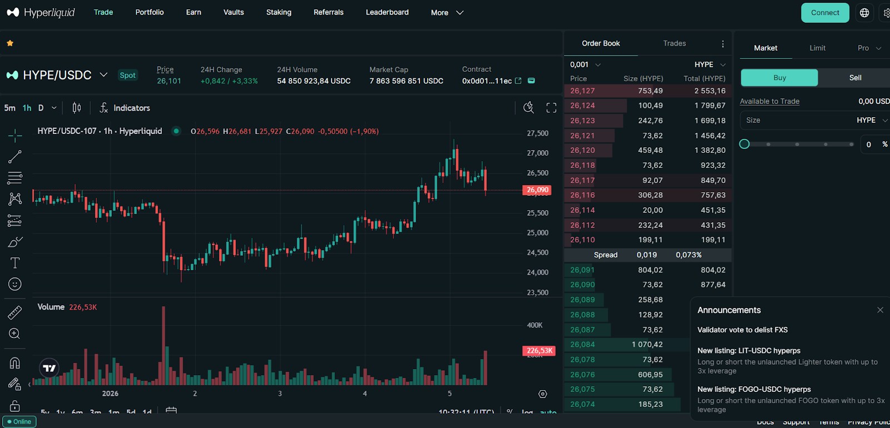The height and width of the screenshot is (428, 890).
Task: Expand the HYPE/USDC pair selector
Action: point(103,74)
